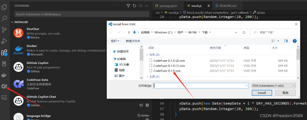Open the Source Control view
307x120 pixels.
(4, 30)
